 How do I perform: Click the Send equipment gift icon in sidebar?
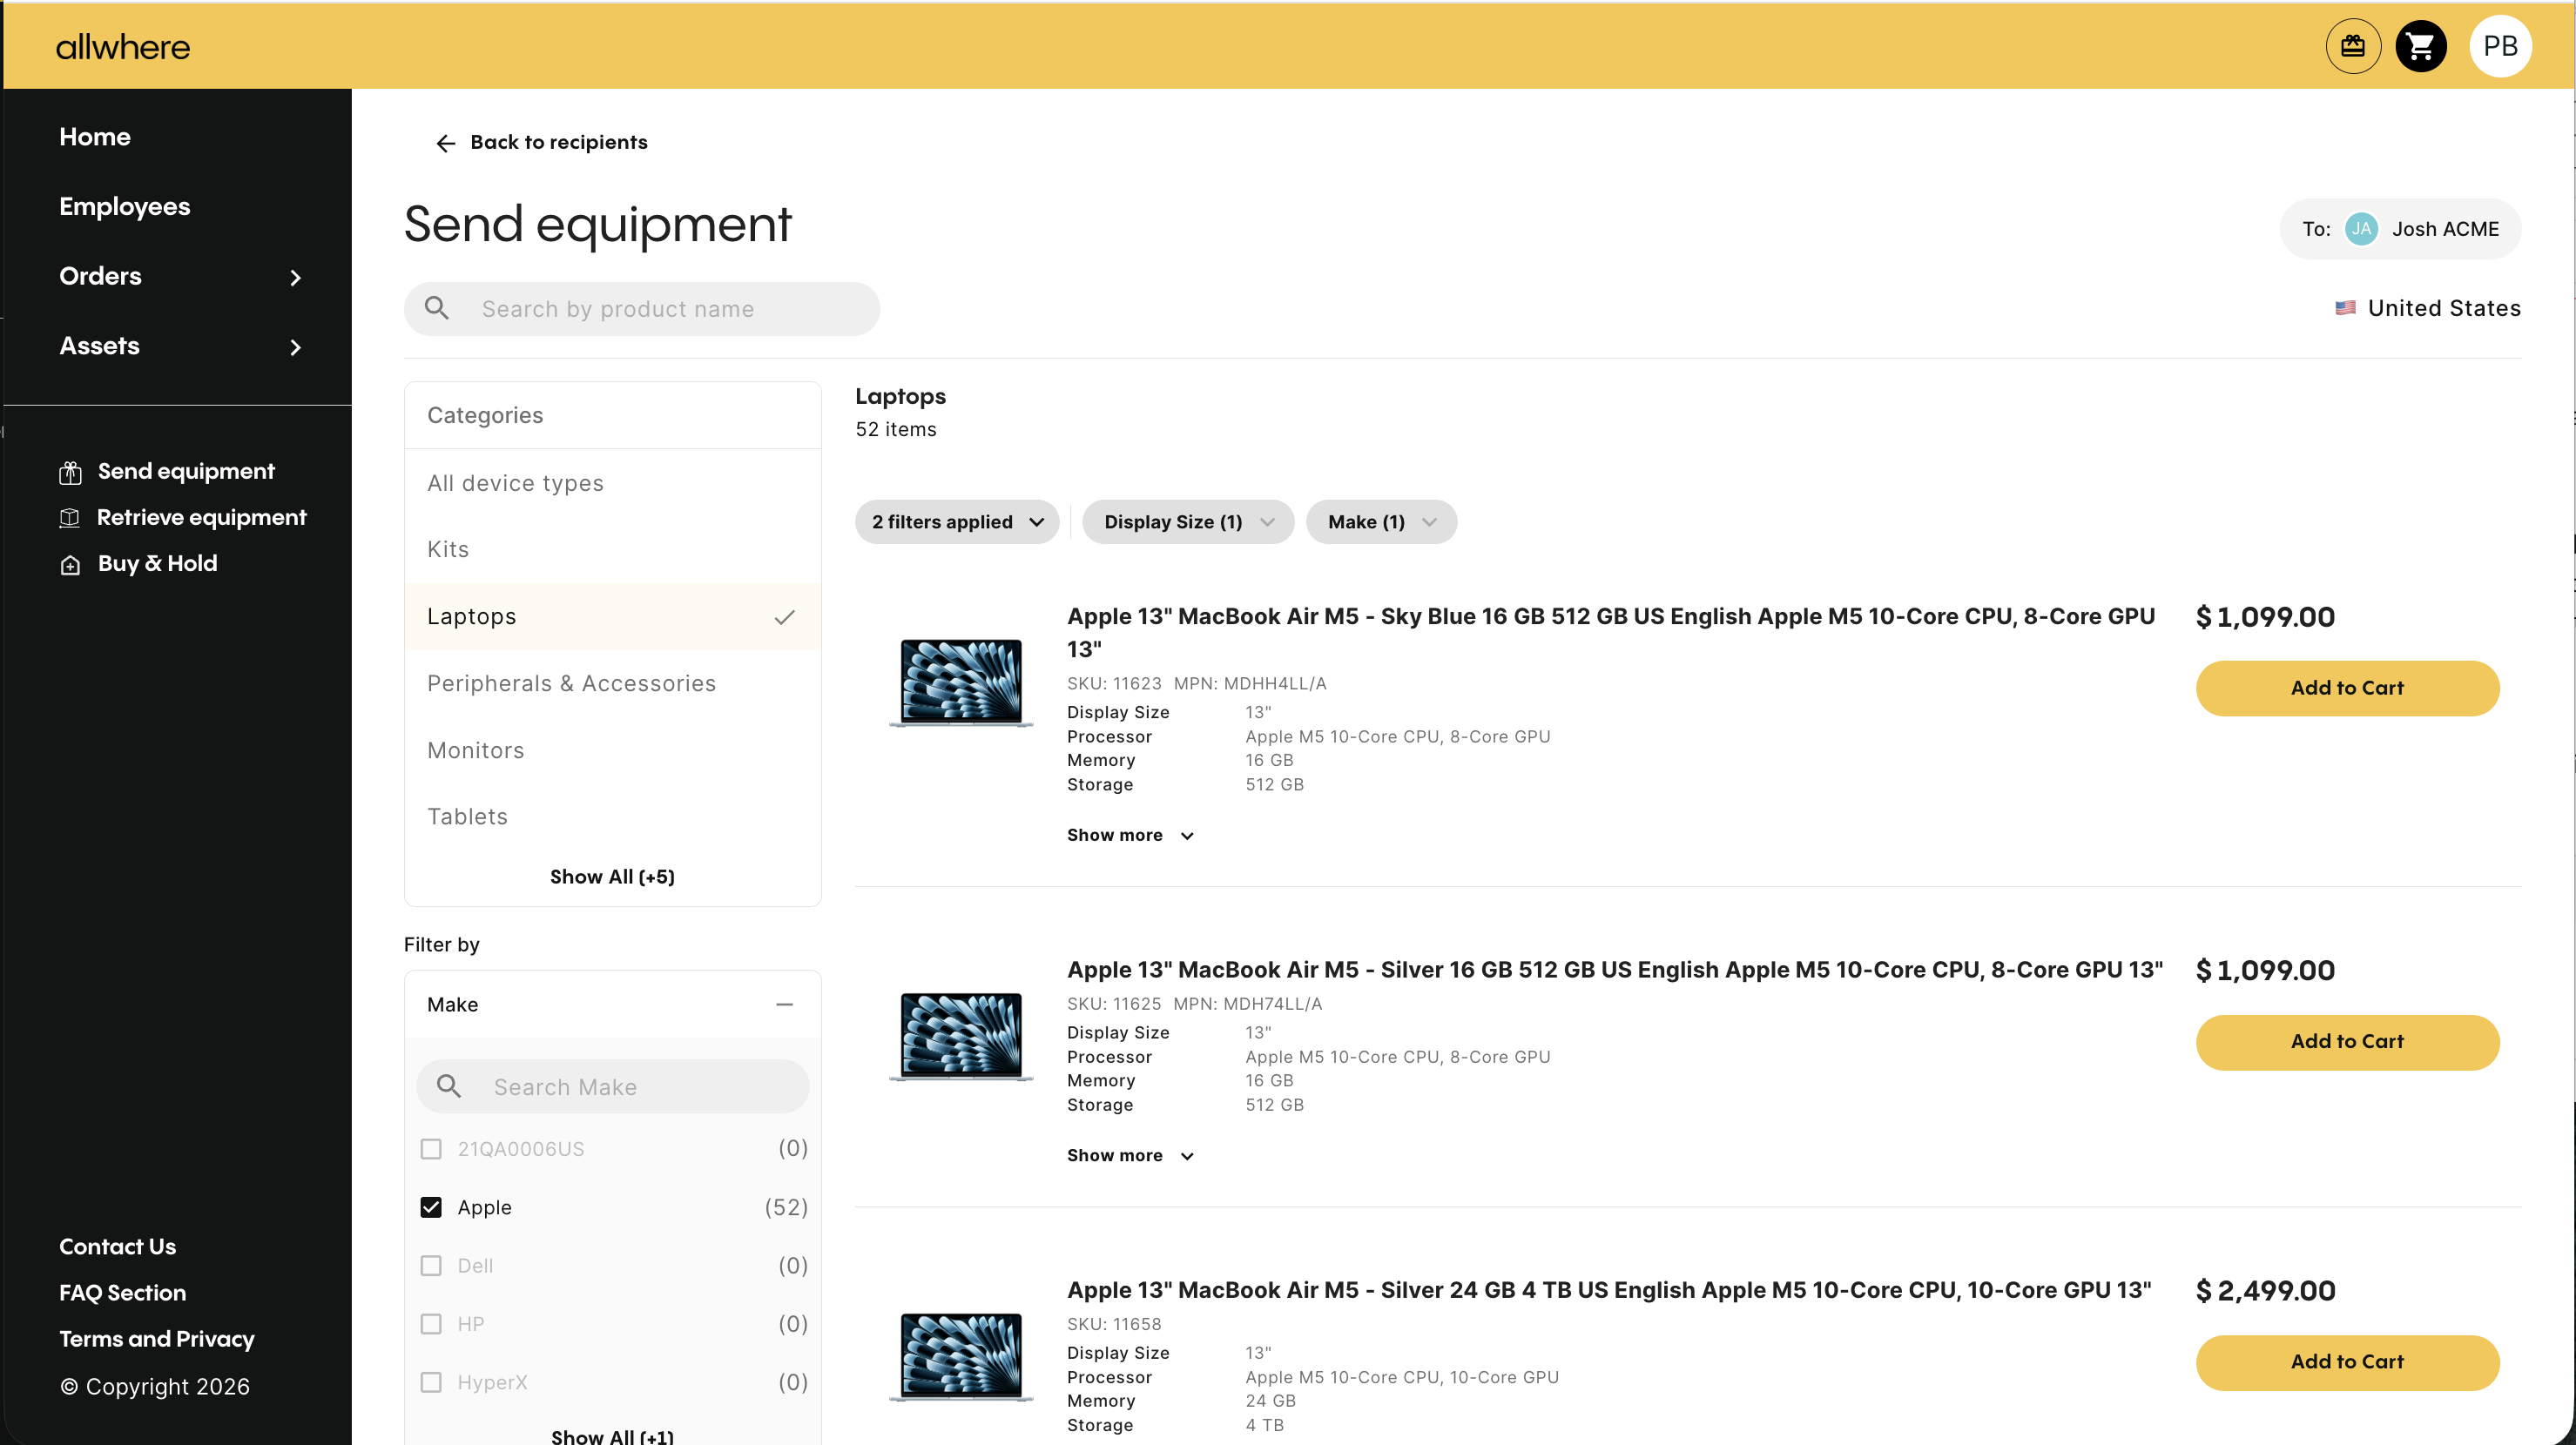(70, 472)
